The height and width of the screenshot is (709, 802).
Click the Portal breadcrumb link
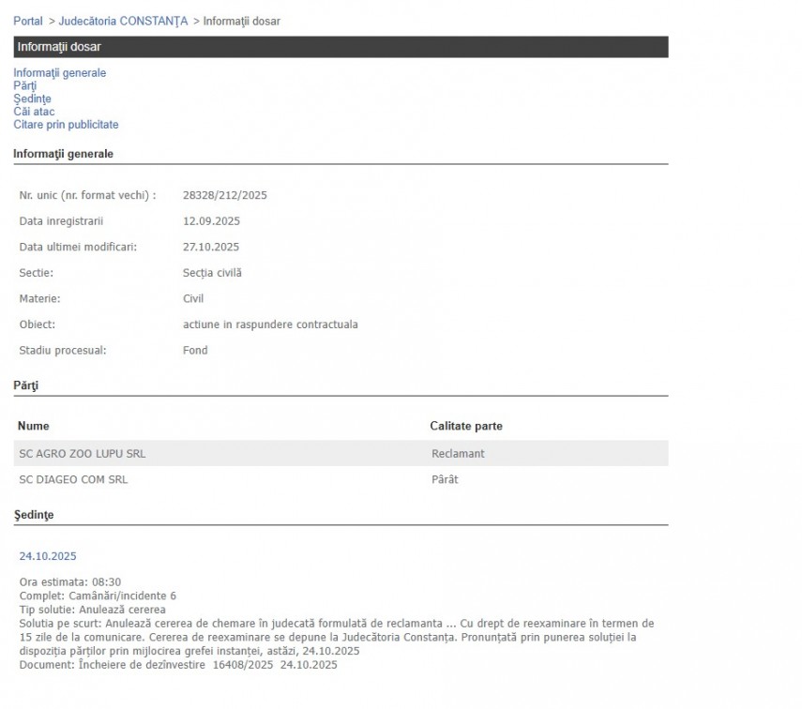tap(27, 21)
